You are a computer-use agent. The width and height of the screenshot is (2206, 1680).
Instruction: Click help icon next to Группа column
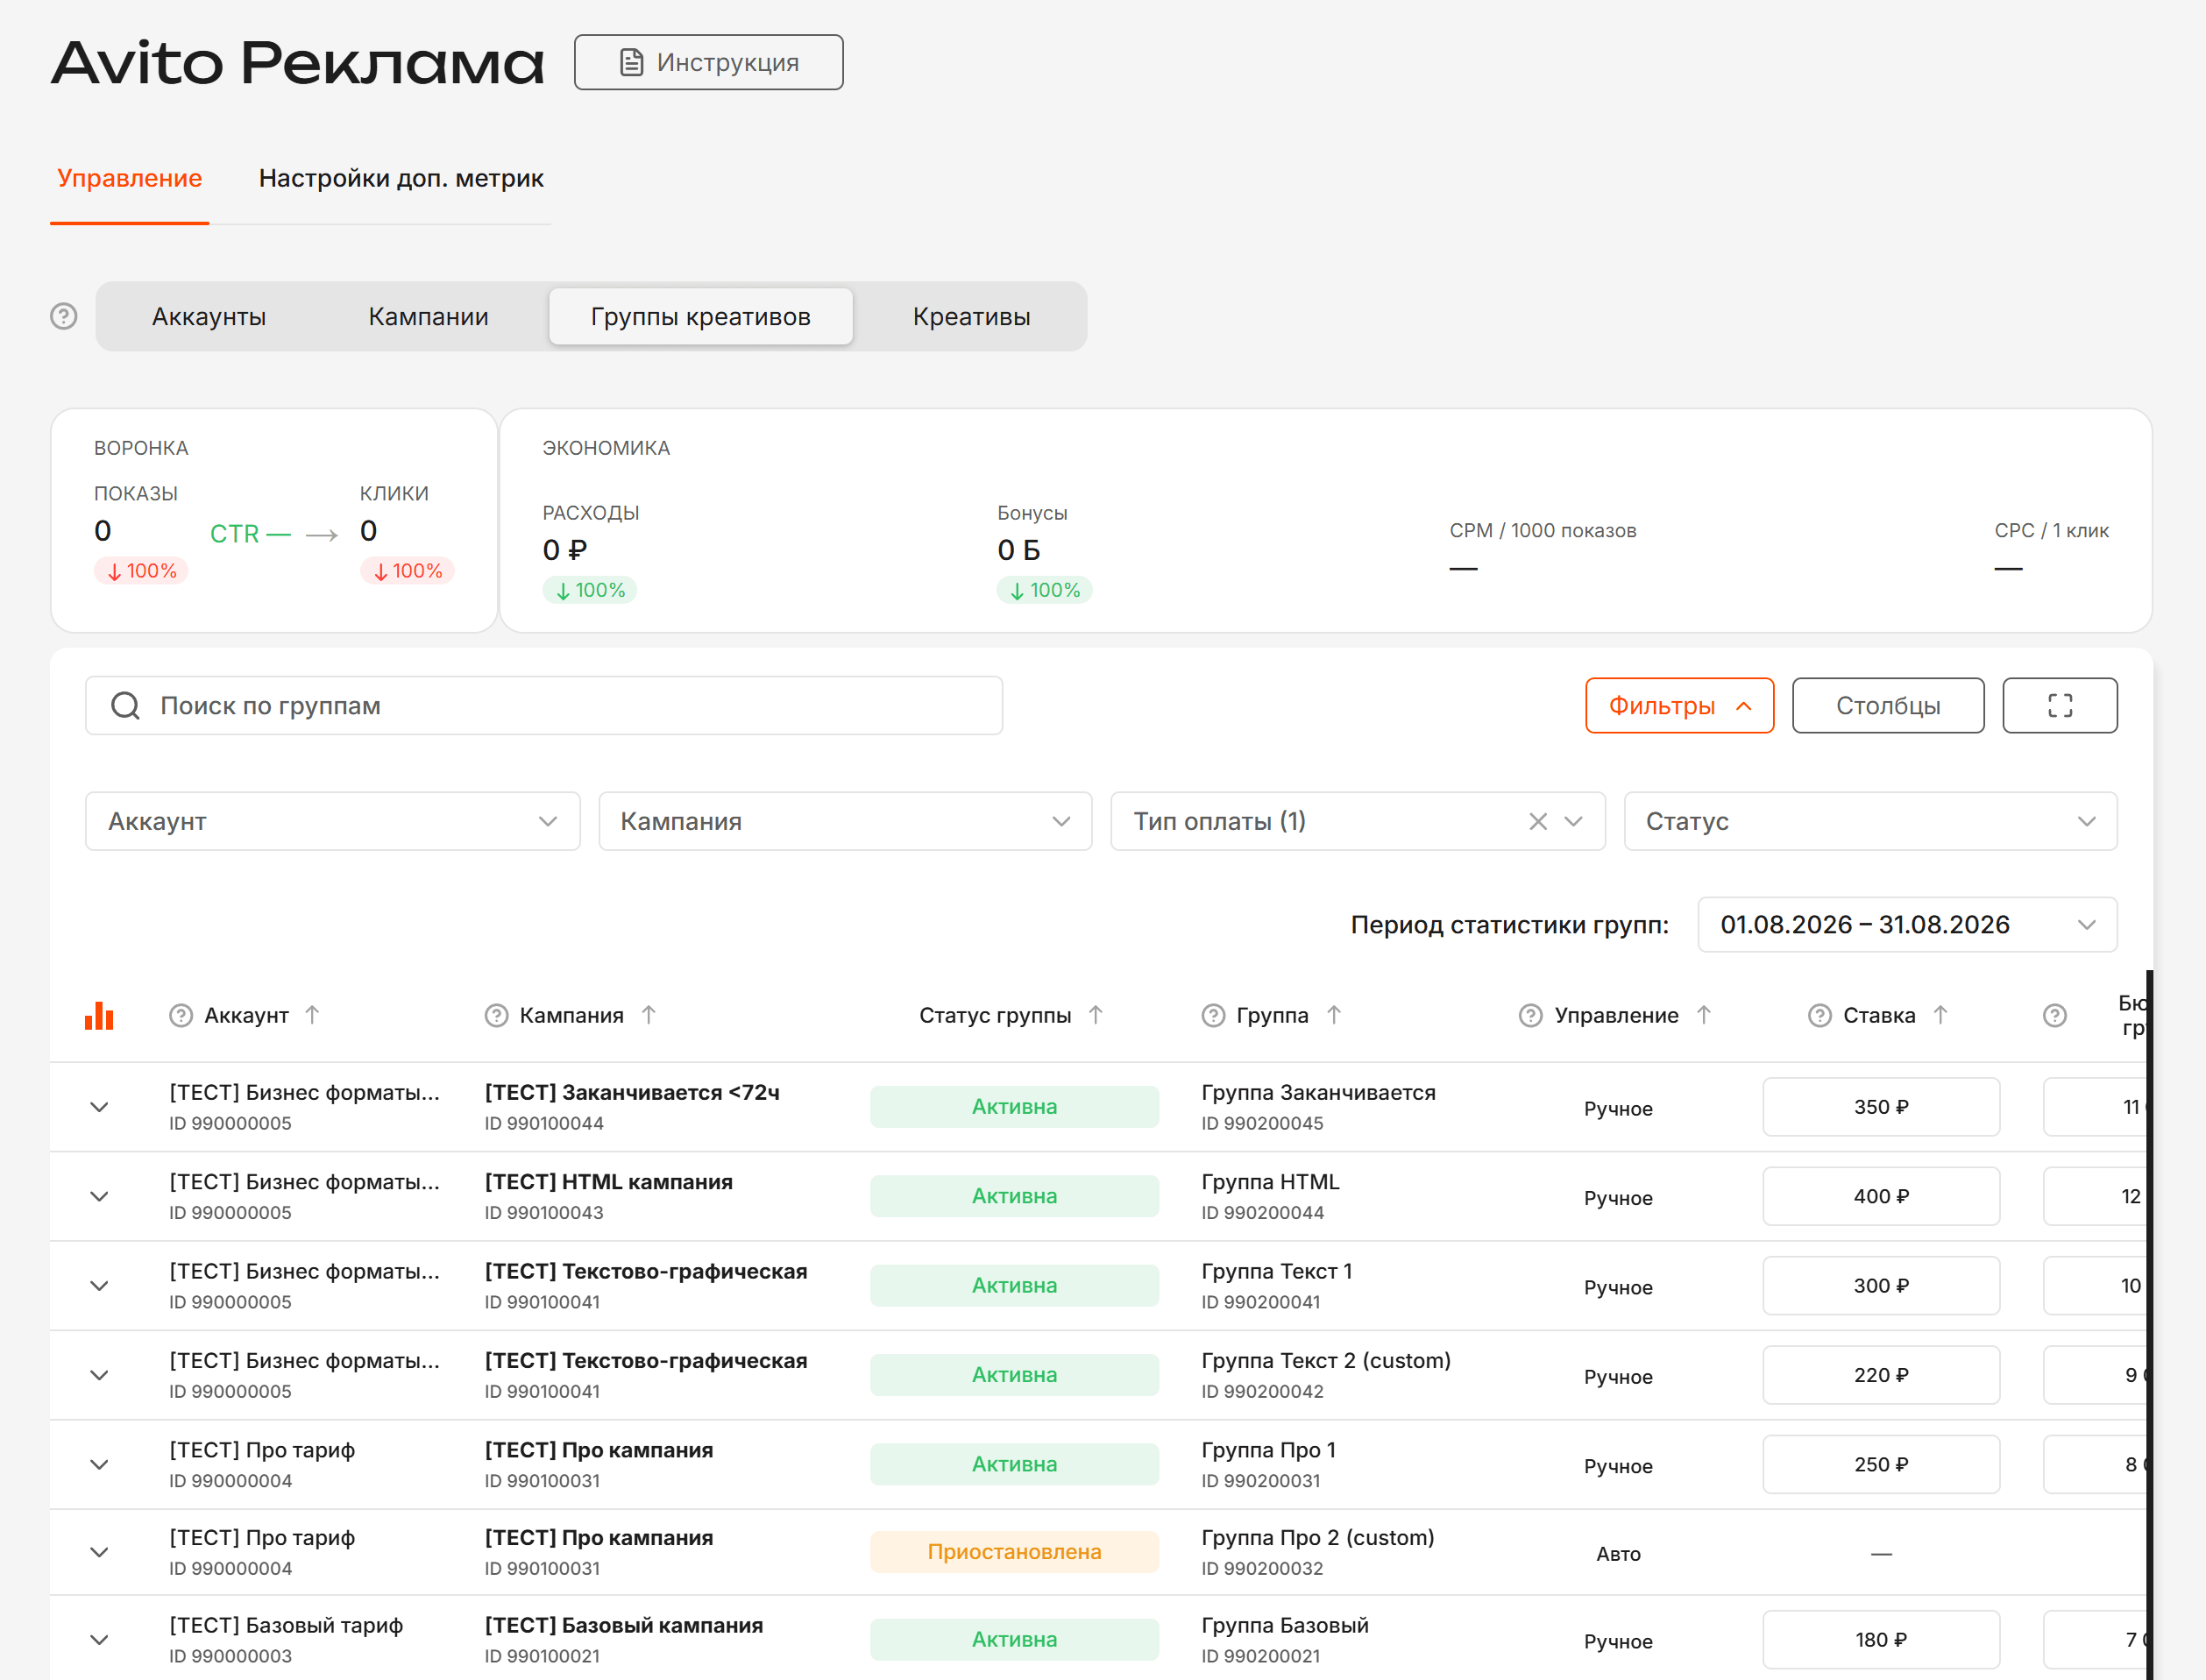pyautogui.click(x=1213, y=1016)
